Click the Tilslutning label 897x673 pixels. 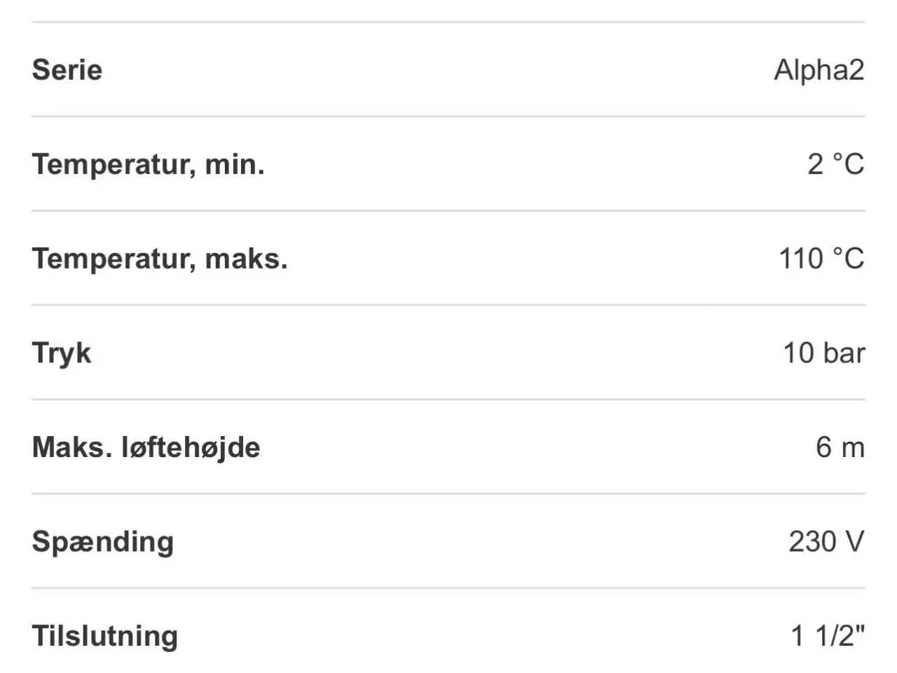tap(105, 636)
